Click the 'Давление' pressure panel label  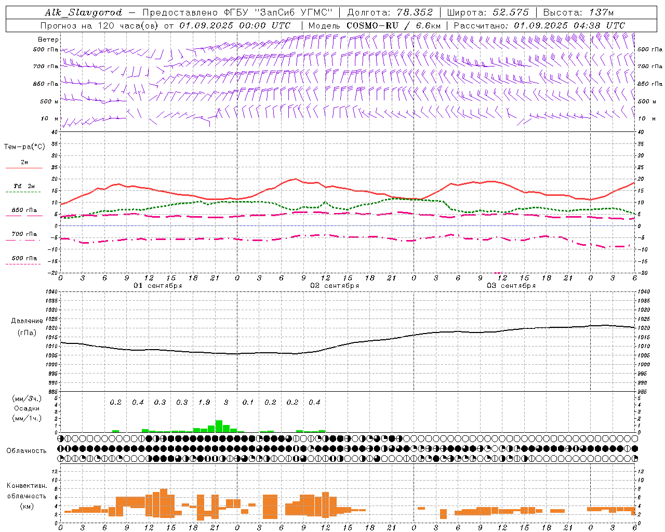click(x=27, y=321)
